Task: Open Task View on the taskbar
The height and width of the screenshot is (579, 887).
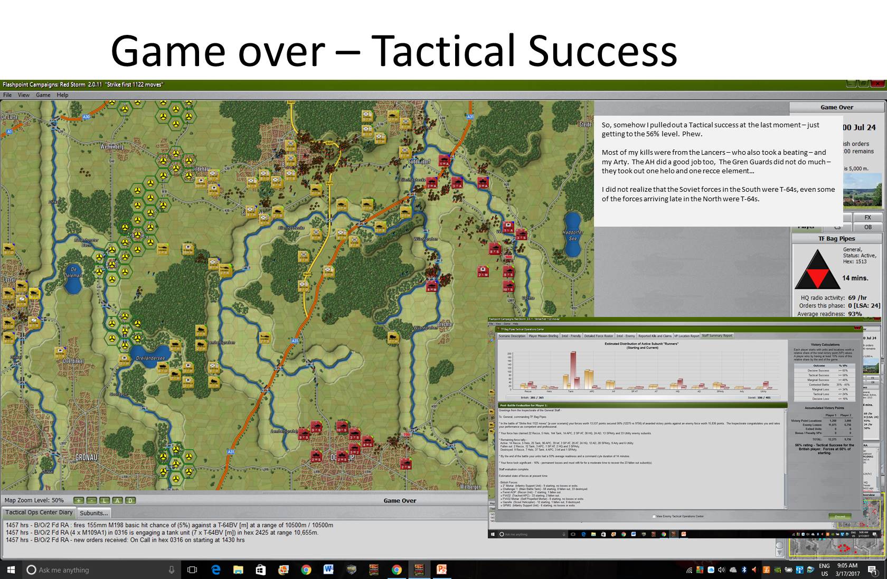Action: pyautogui.click(x=193, y=569)
